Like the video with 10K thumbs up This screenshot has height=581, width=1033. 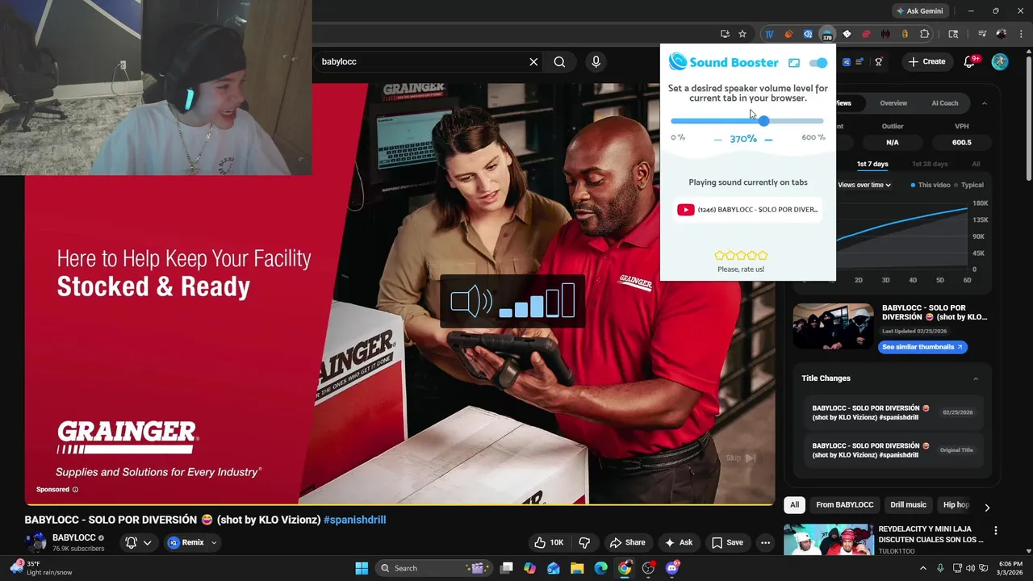(549, 542)
